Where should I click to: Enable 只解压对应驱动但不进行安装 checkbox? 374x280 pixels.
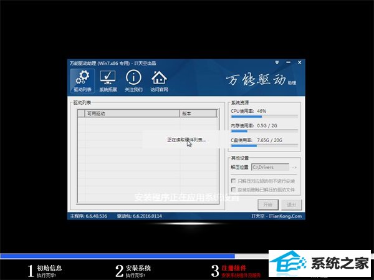(233, 180)
